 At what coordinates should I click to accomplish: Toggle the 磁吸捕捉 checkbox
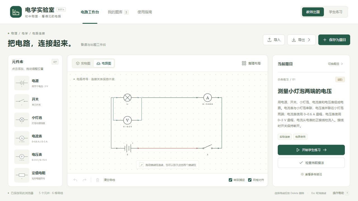point(230,180)
